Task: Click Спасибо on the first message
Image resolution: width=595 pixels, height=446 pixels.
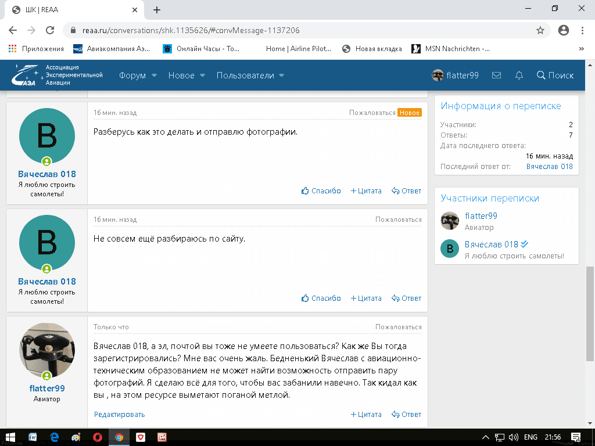Action: (x=321, y=191)
